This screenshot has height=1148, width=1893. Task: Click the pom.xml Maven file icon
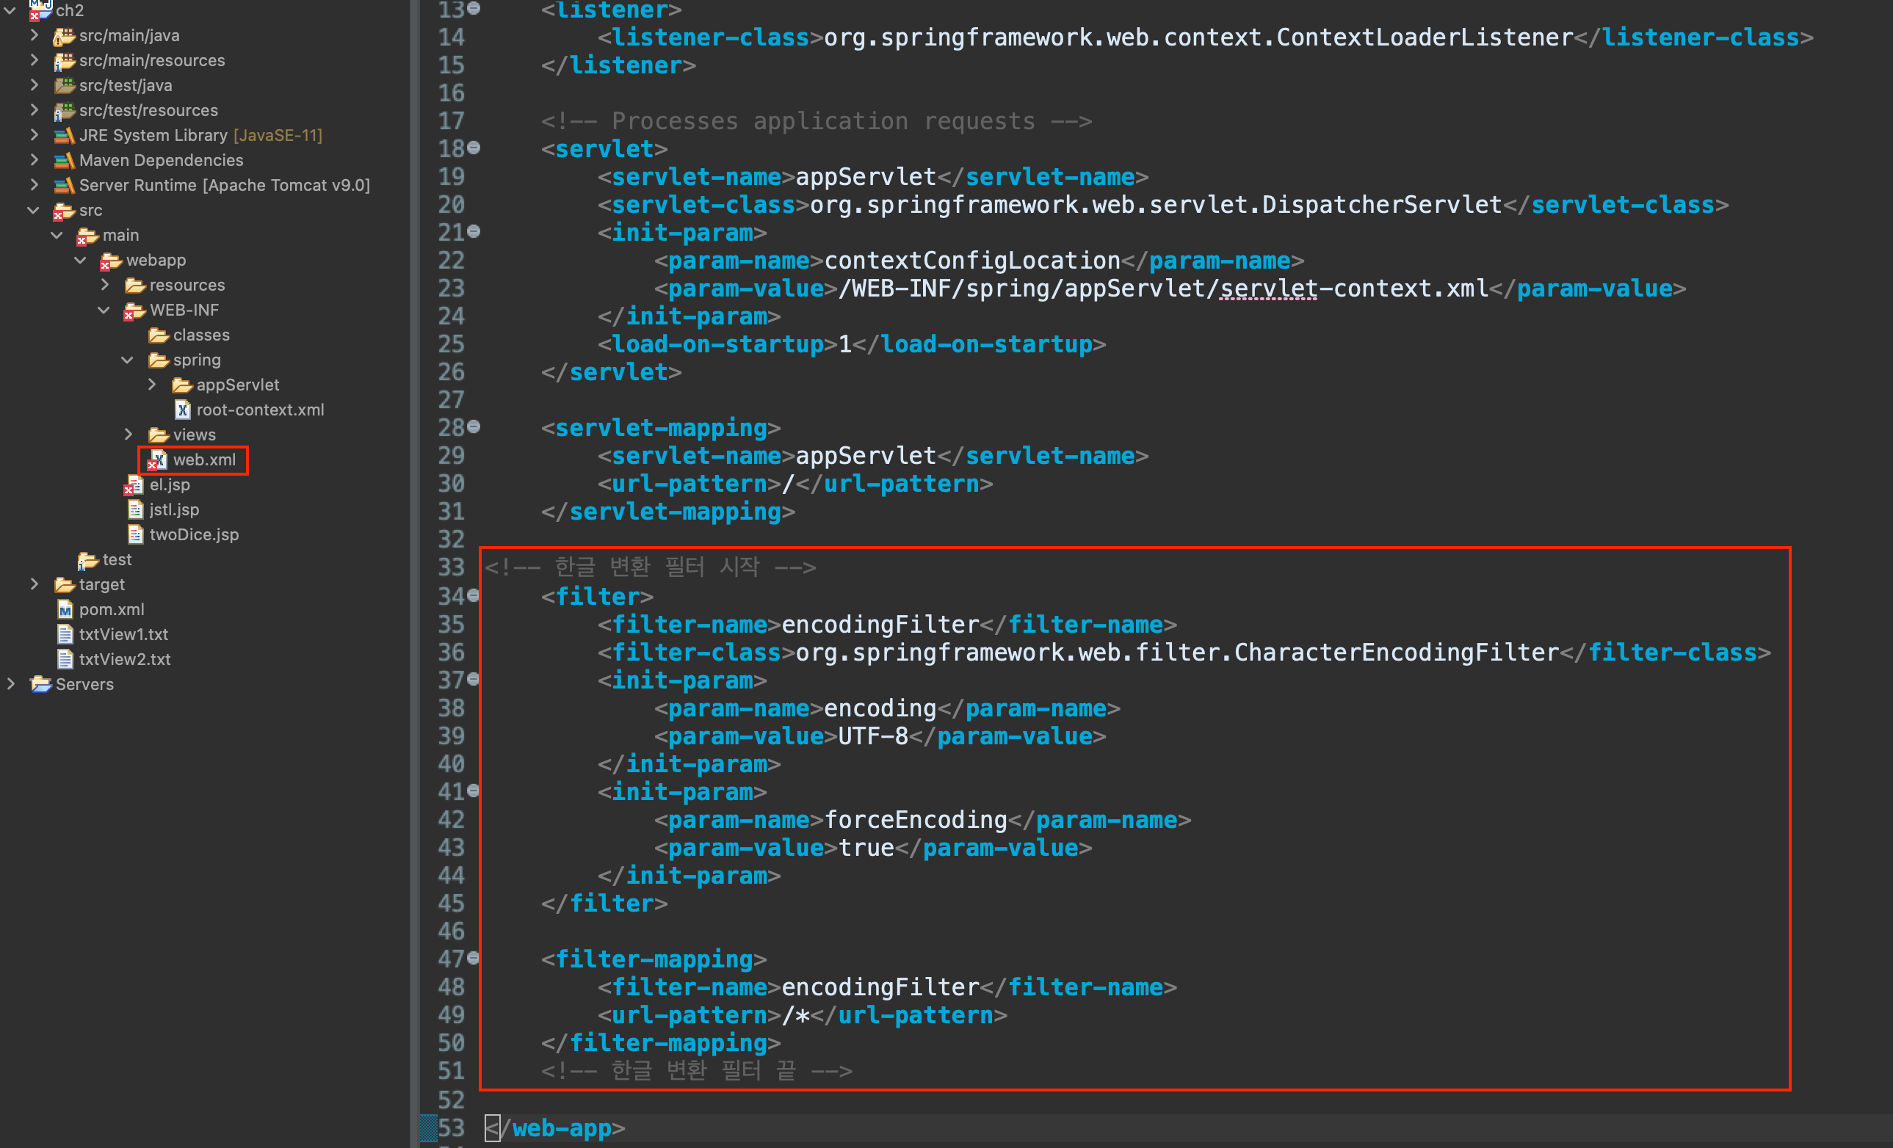pyautogui.click(x=65, y=610)
